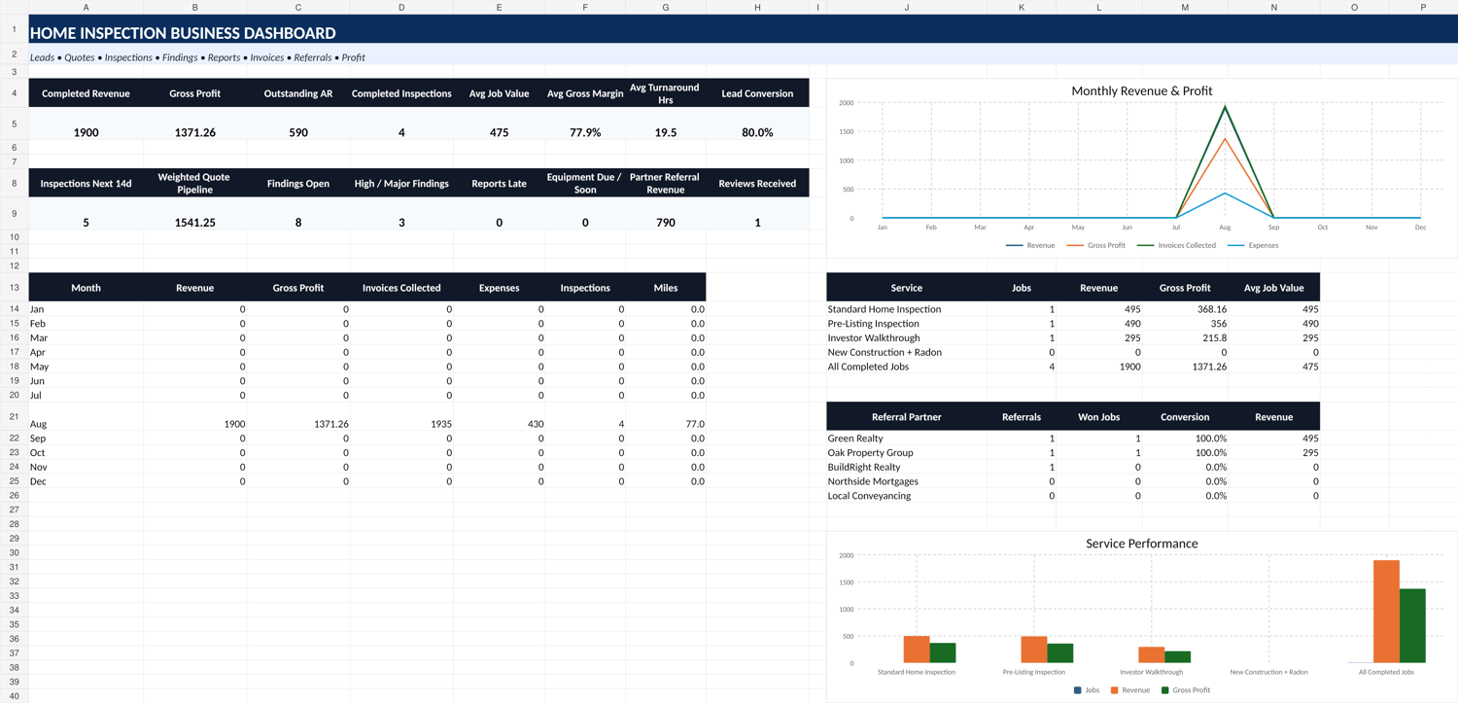1458x703 pixels.
Task: Select the Standard Home Inspection row label
Action: [907, 309]
